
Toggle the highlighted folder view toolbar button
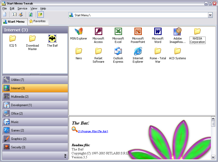tap(40, 14)
